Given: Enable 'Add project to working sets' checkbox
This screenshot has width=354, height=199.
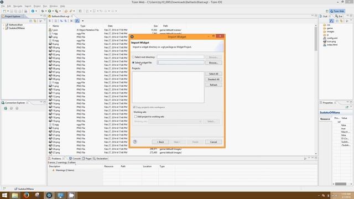Looking at the screenshot, I should (136, 117).
